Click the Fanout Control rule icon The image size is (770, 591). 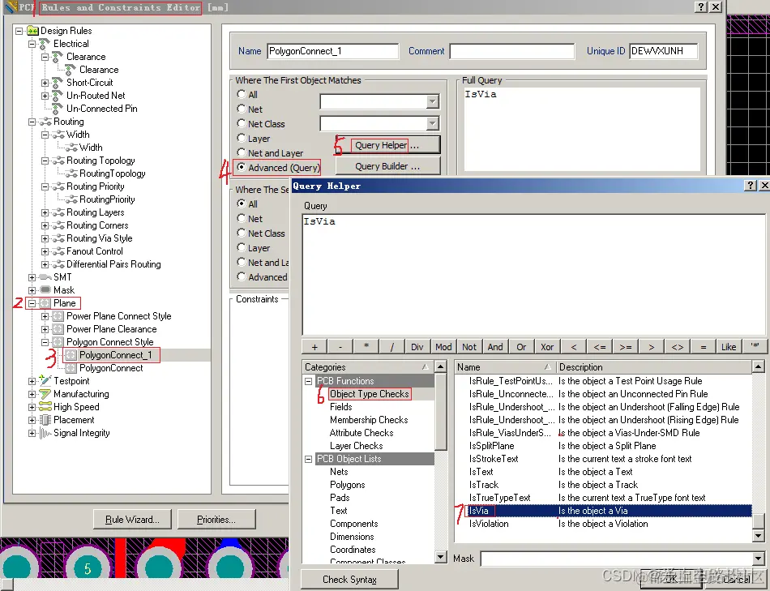[58, 251]
